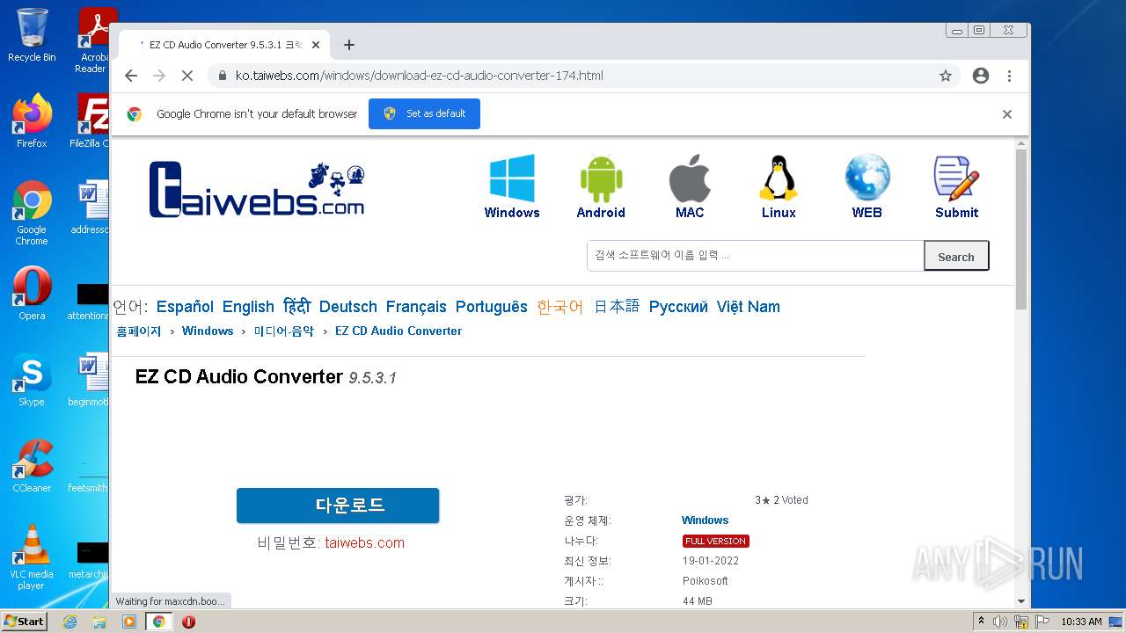Launch Skype from the desktop
This screenshot has width=1126, height=633.
pos(32,380)
